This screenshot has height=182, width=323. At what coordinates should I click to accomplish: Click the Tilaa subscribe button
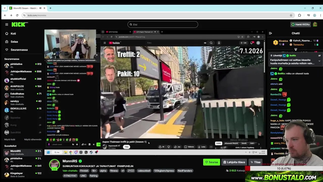coord(255,162)
